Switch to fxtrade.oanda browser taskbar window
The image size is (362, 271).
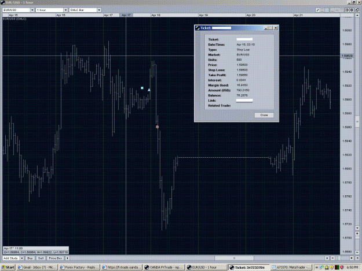point(122,268)
